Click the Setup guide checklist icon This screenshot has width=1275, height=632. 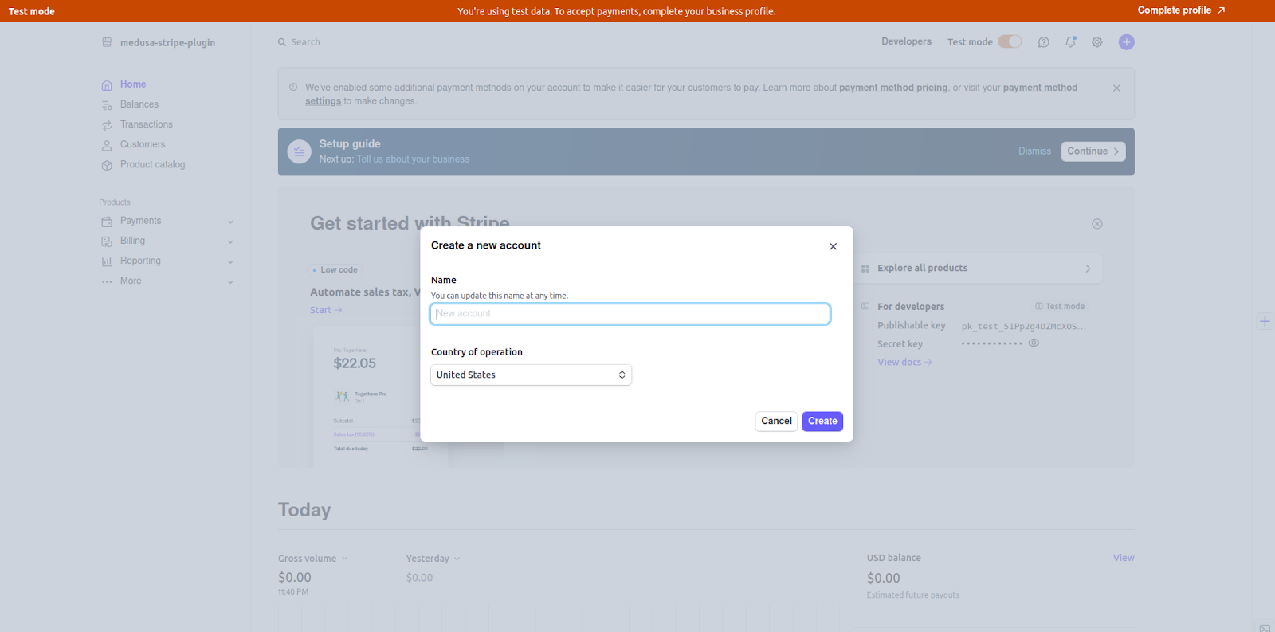299,151
